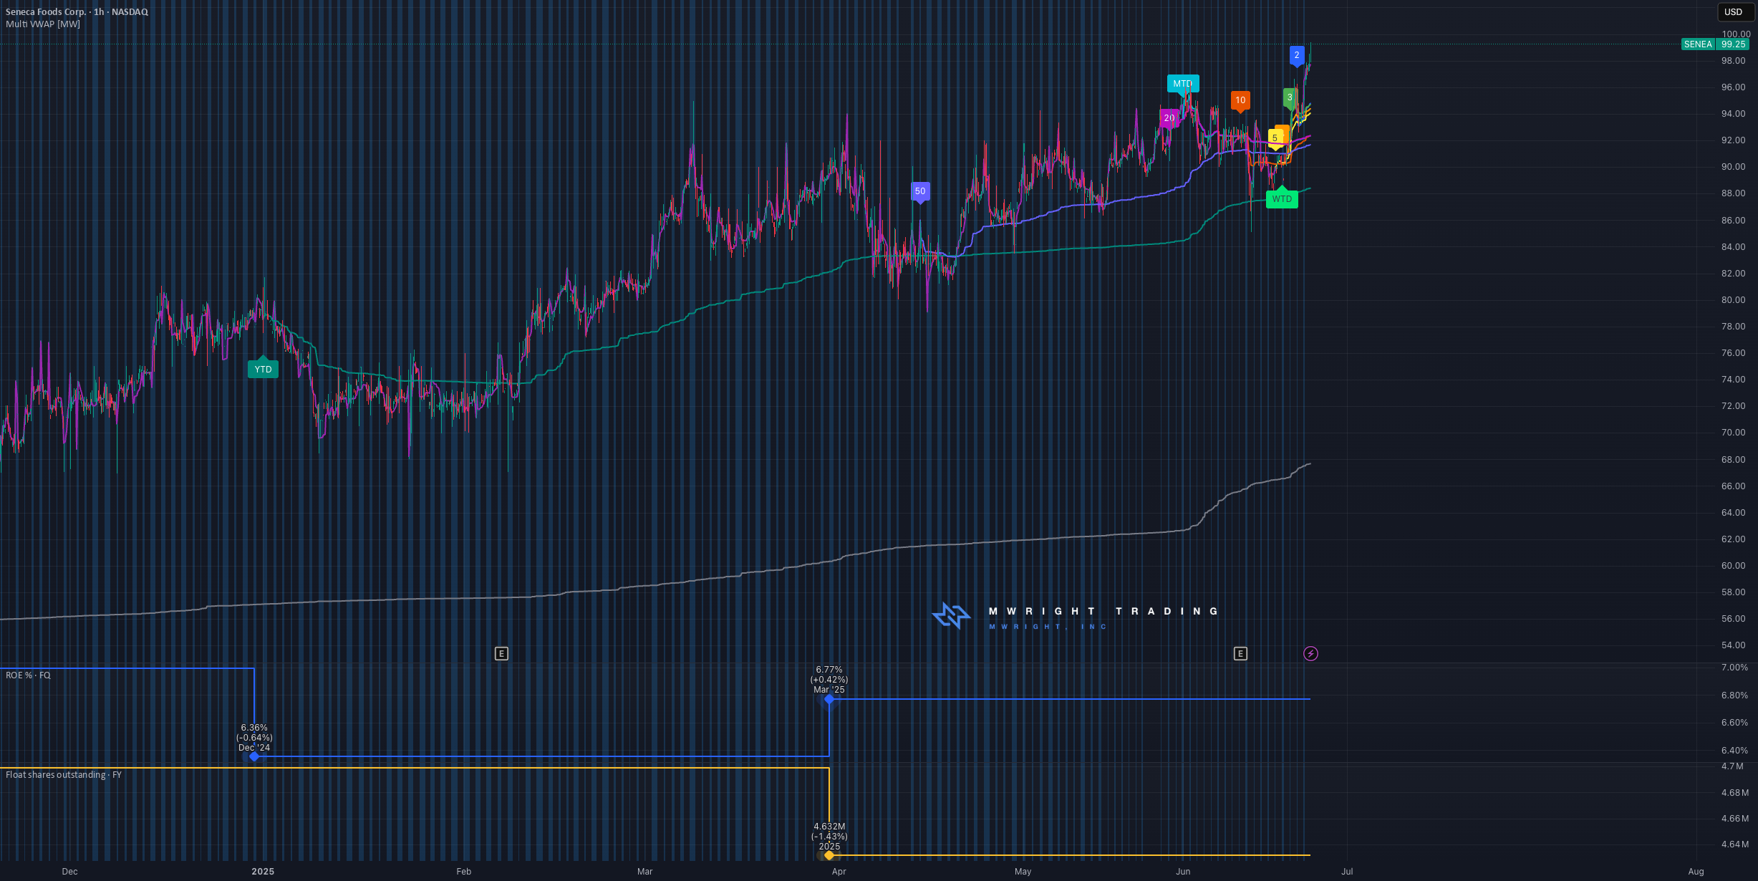The height and width of the screenshot is (881, 1758).
Task: Select the cyan MTD VWAP label
Action: pyautogui.click(x=1183, y=84)
